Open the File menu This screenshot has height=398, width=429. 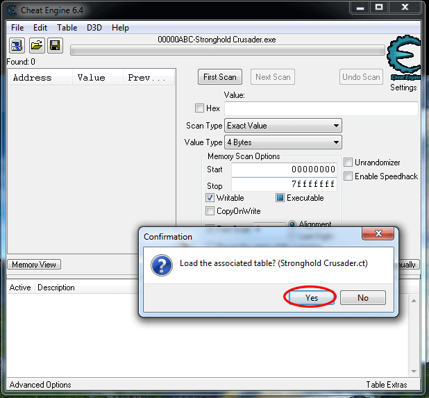pyautogui.click(x=17, y=28)
